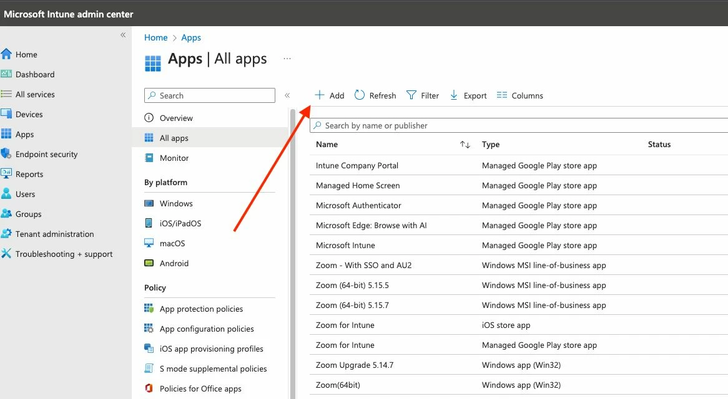Open Intune Company Portal app

(357, 165)
